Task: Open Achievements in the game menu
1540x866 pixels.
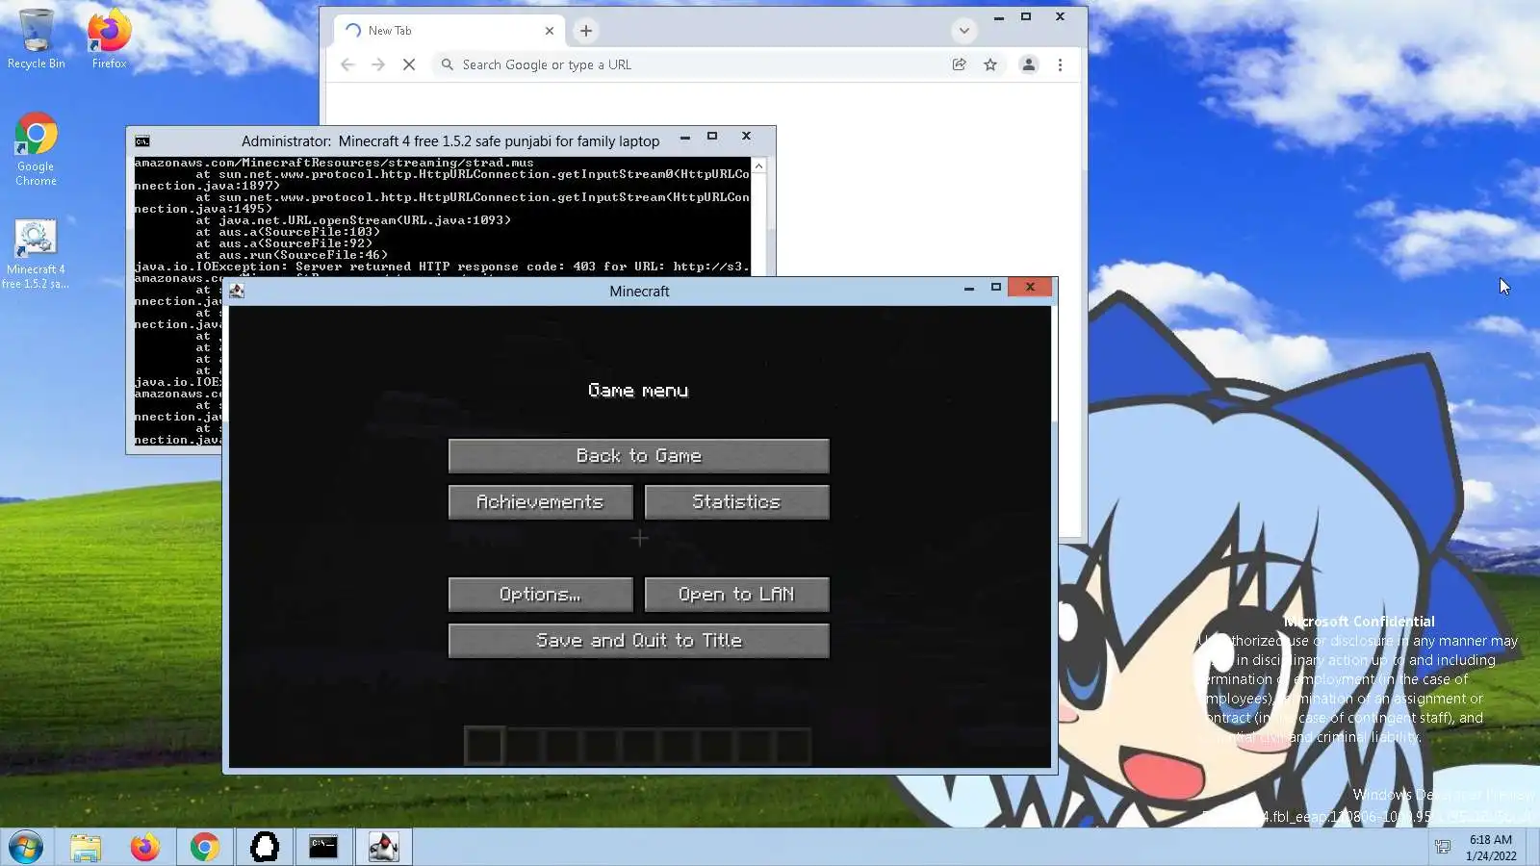Action: click(x=540, y=502)
